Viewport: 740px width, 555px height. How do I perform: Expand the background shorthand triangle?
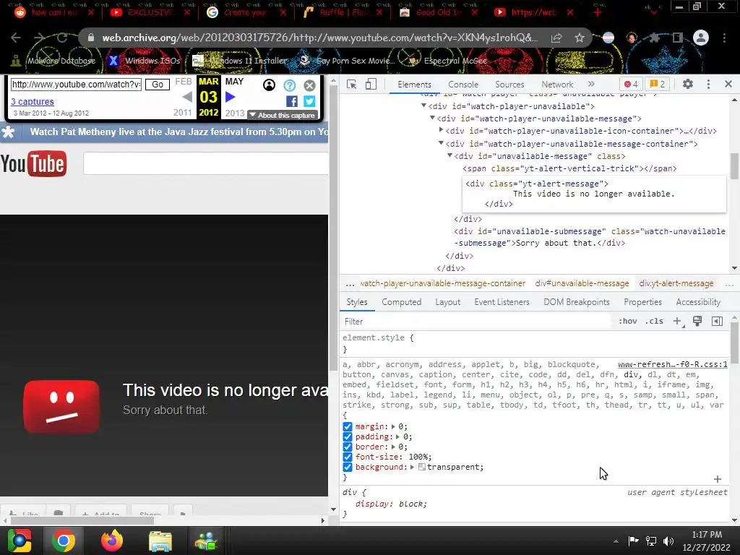(x=413, y=468)
